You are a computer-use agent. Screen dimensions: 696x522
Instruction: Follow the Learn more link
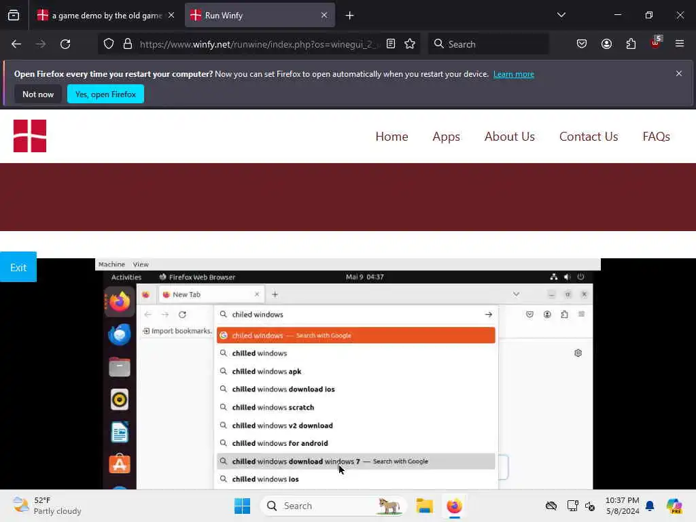[514, 74]
